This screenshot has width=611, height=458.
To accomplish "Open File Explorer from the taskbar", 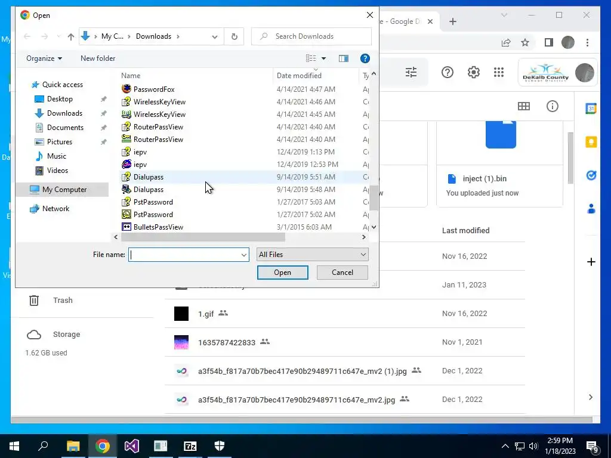I will (73, 446).
